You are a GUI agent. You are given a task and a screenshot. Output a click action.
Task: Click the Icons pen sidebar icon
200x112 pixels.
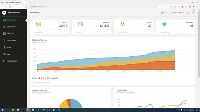point(4,47)
